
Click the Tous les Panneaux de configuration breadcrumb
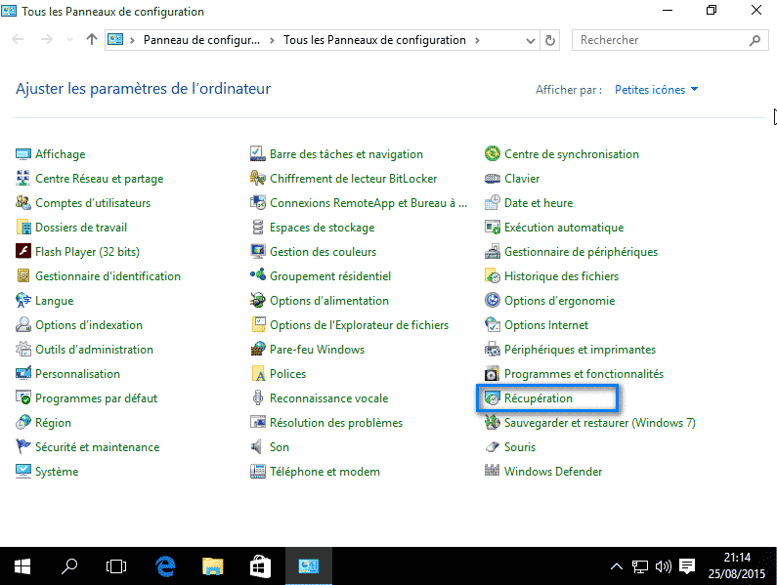click(374, 40)
